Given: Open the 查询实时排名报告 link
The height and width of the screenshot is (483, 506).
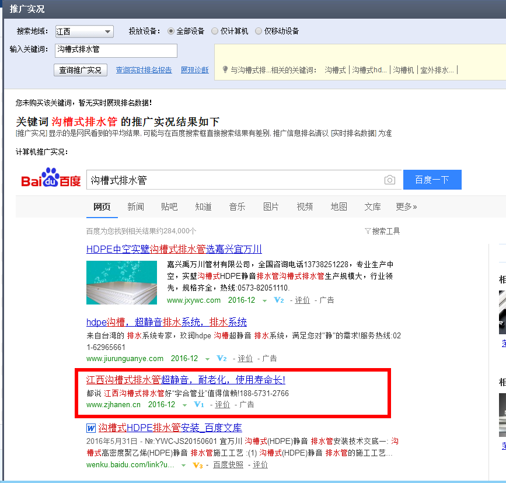Looking at the screenshot, I should point(144,70).
